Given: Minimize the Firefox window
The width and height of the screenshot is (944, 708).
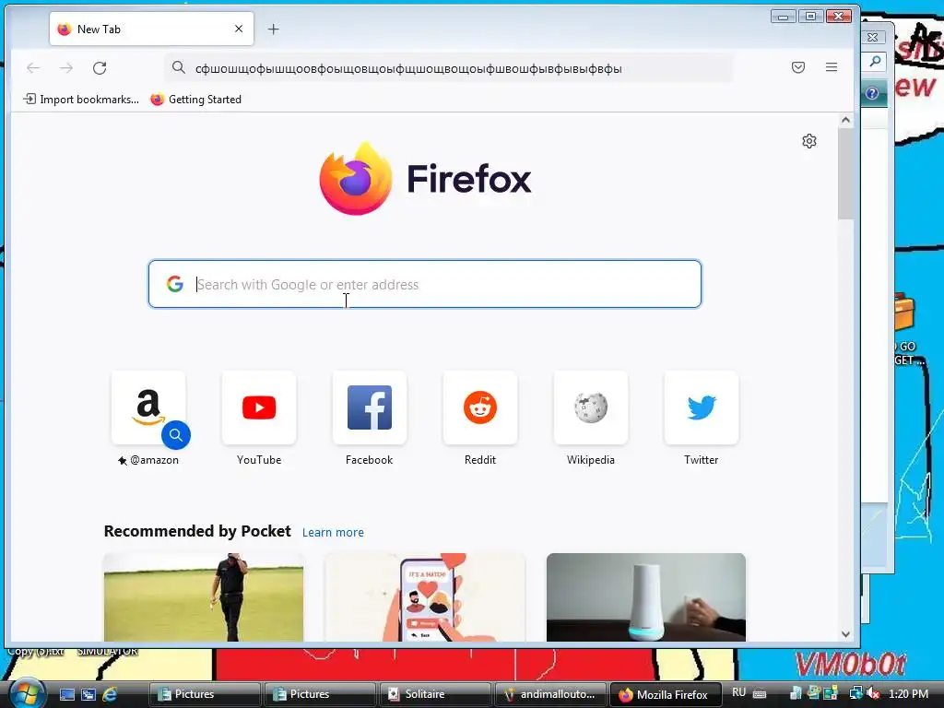Looking at the screenshot, I should pyautogui.click(x=784, y=17).
